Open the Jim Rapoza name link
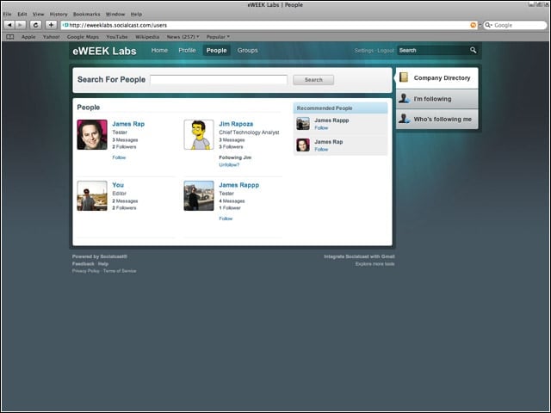This screenshot has width=551, height=413. tap(236, 124)
